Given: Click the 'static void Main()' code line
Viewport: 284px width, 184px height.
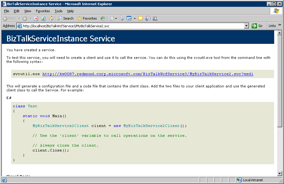Looking at the screenshot, I should [x=44, y=116].
